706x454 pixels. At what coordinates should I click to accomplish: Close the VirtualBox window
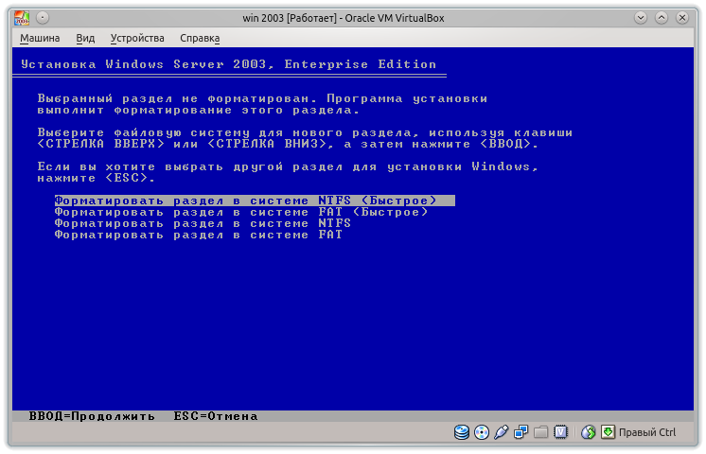pyautogui.click(x=682, y=18)
